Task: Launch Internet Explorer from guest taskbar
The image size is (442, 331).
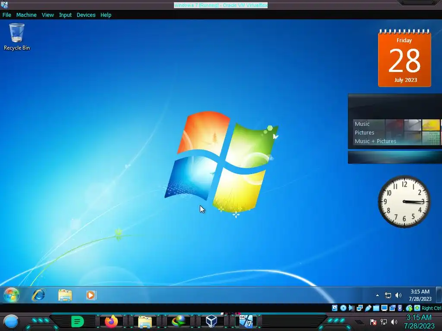Action: click(x=38, y=295)
